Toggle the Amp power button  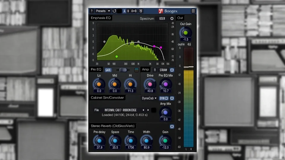172,70
